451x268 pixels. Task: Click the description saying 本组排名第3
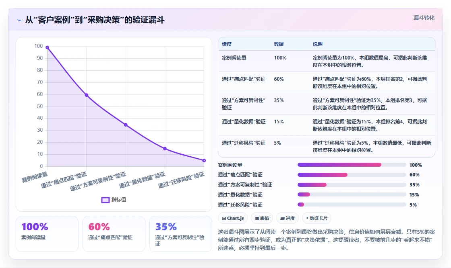[x=370, y=104]
